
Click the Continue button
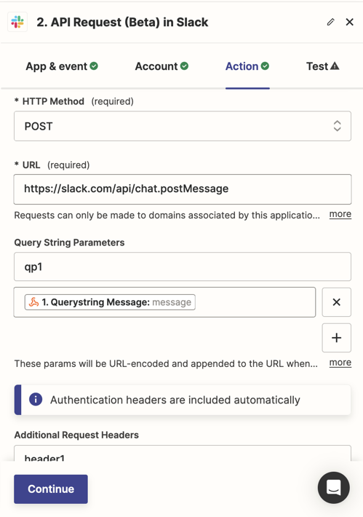[x=51, y=489]
